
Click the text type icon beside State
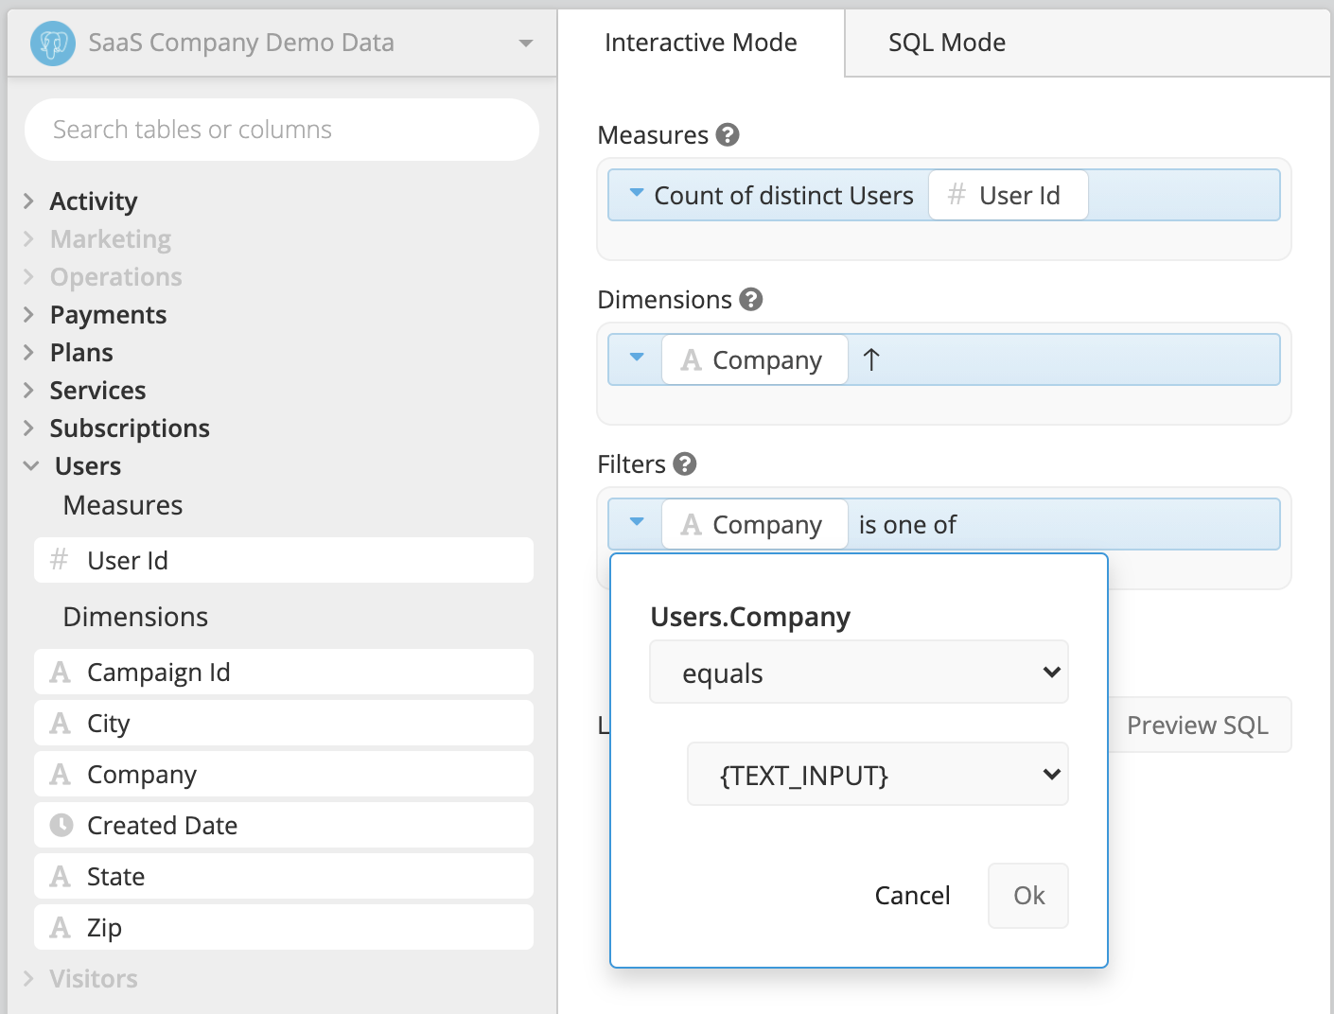point(61,877)
